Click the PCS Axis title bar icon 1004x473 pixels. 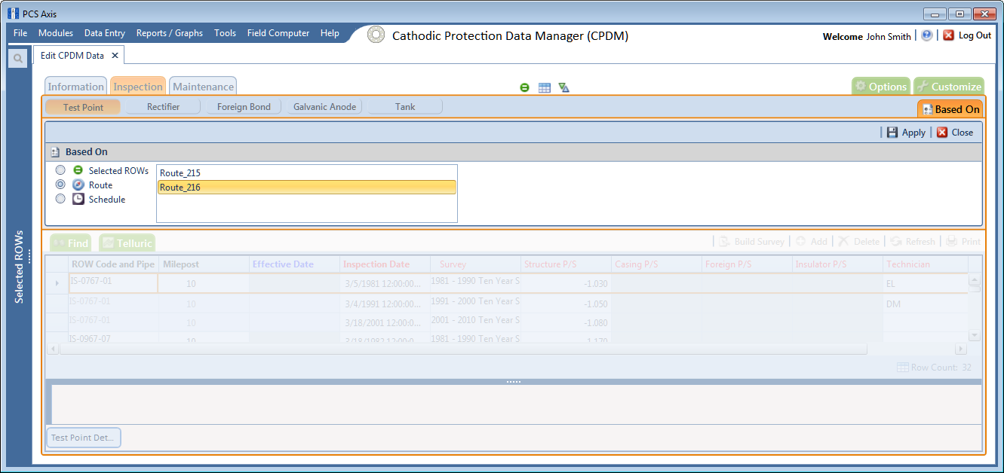coord(13,14)
